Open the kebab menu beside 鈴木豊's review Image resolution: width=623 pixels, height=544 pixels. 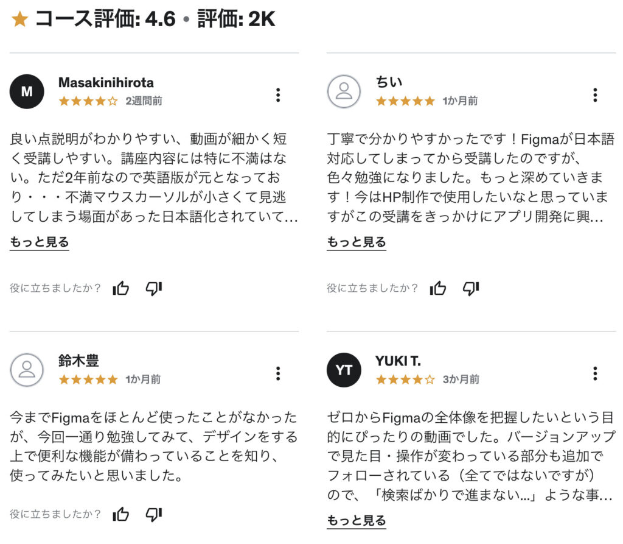point(278,373)
